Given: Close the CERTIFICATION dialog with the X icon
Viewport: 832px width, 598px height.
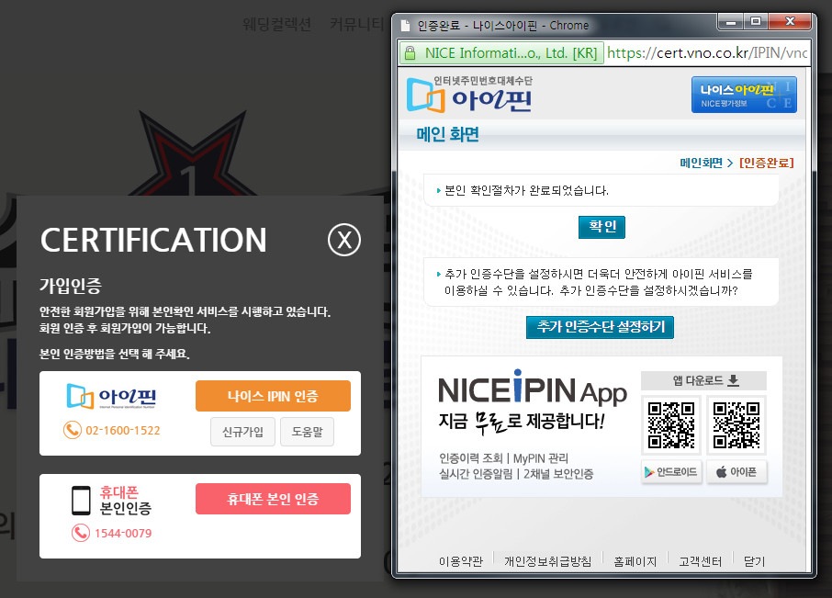Looking at the screenshot, I should click(x=344, y=240).
